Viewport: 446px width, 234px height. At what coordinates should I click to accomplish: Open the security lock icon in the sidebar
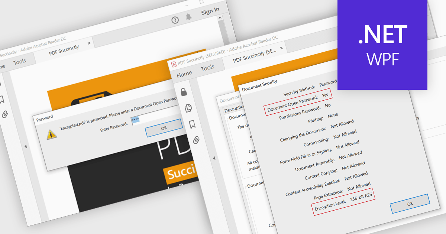(184, 92)
